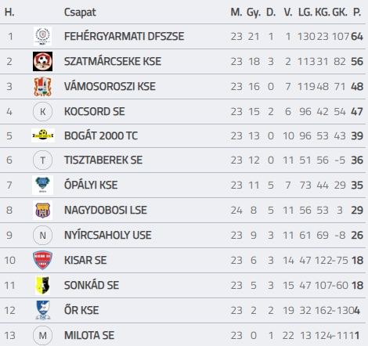Click the Nagydobosi LSE purple striped crest
The height and width of the screenshot is (346, 368).
pos(42,210)
